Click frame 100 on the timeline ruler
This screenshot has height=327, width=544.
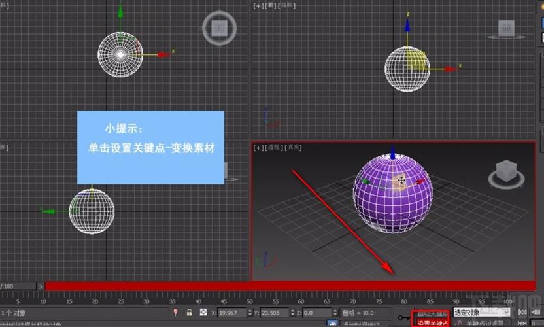pos(507,301)
